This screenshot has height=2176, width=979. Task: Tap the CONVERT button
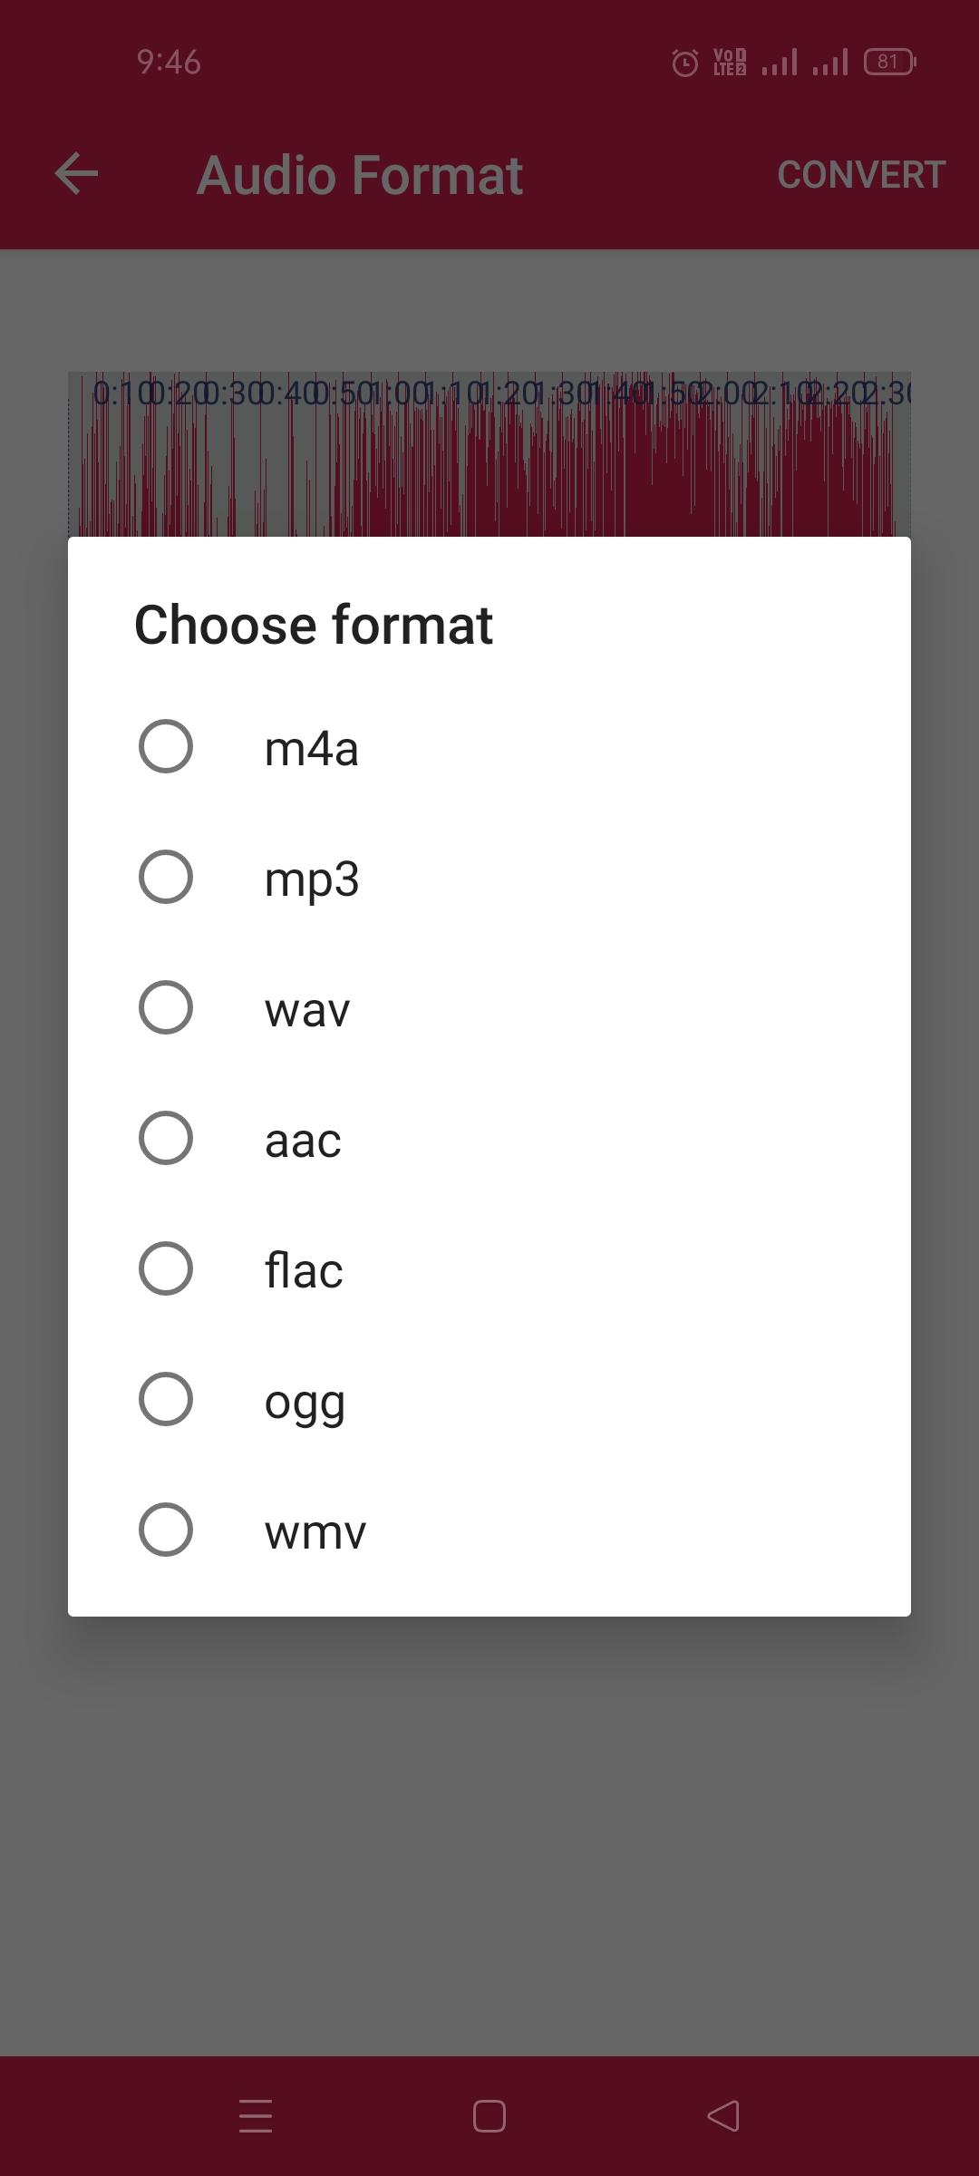coord(861,175)
